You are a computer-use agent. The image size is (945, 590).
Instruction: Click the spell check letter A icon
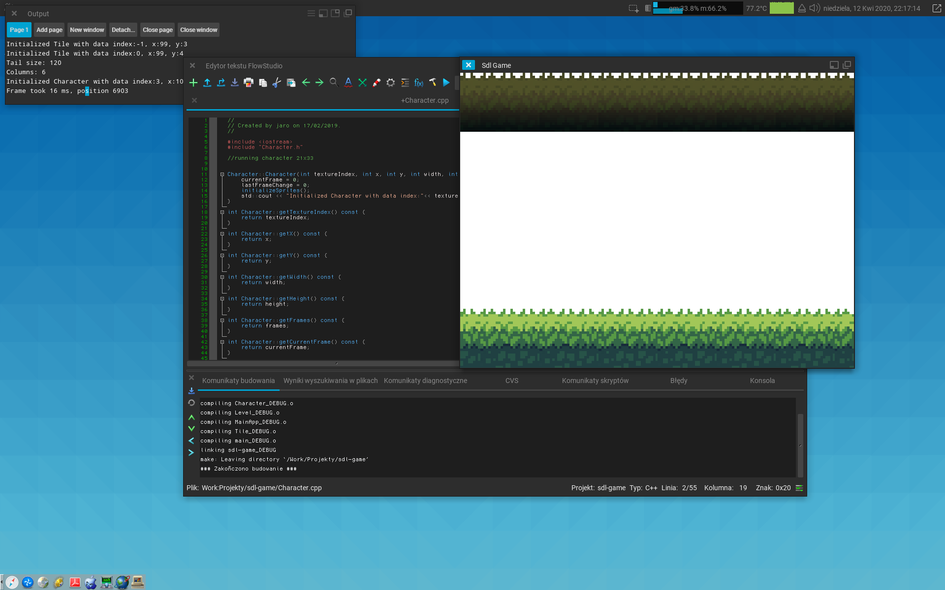[348, 83]
